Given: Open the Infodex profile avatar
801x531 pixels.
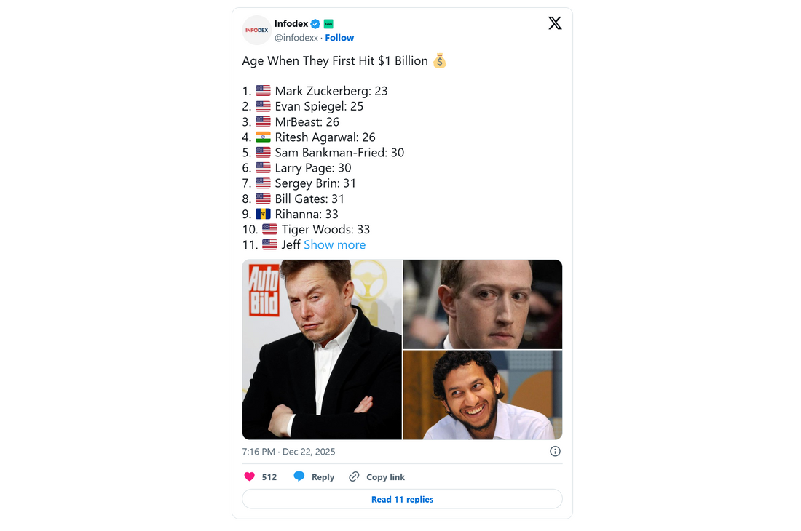Looking at the screenshot, I should [256, 30].
